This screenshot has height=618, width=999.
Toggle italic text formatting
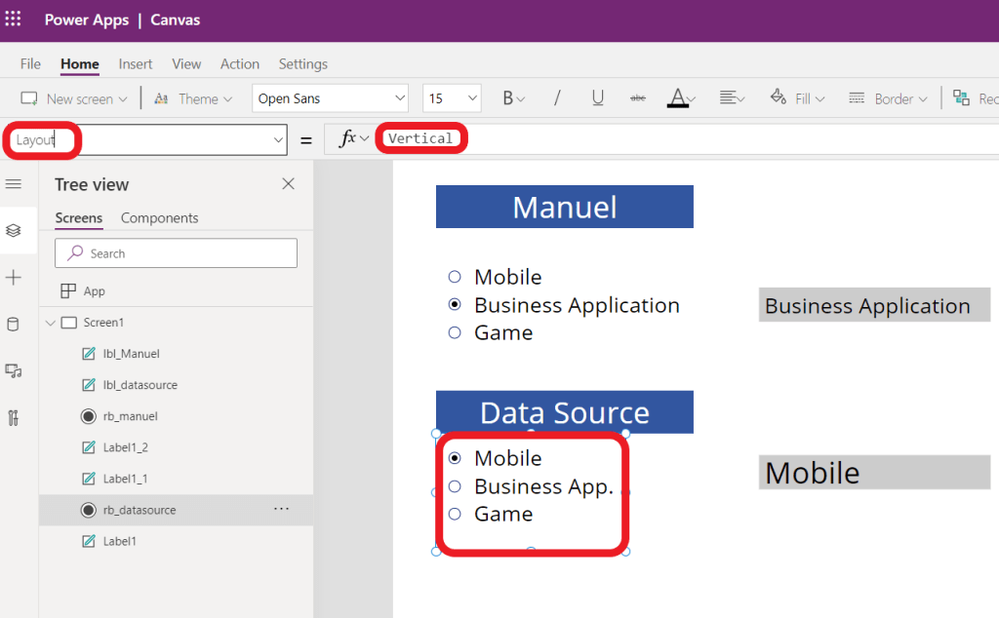click(x=557, y=98)
